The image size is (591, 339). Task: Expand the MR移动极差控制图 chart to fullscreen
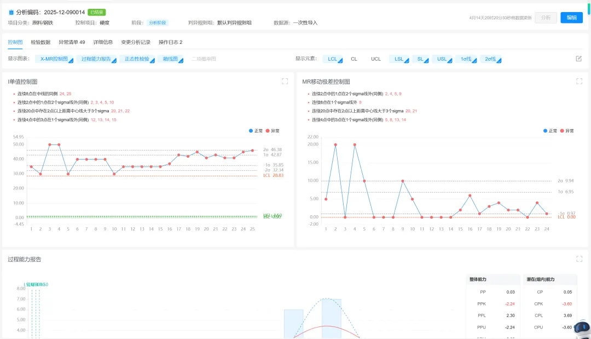(x=579, y=81)
